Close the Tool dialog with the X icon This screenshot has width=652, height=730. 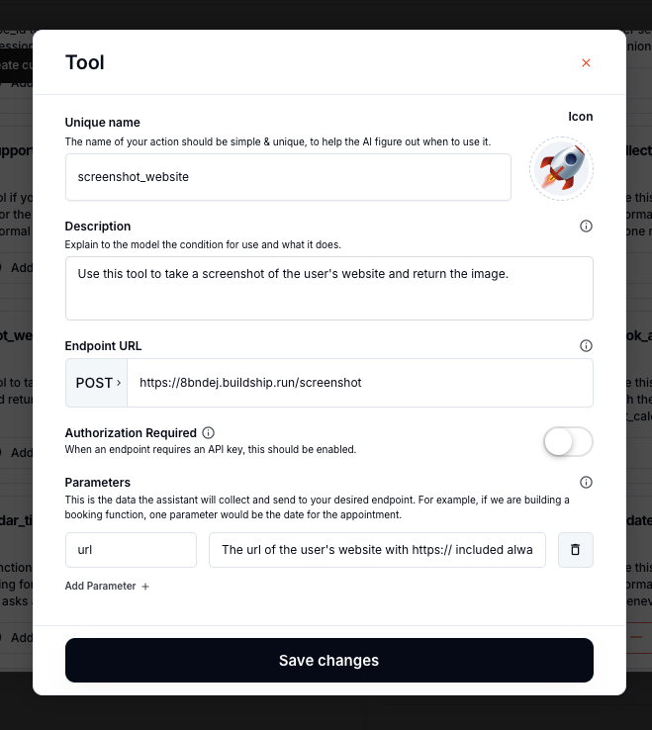586,63
